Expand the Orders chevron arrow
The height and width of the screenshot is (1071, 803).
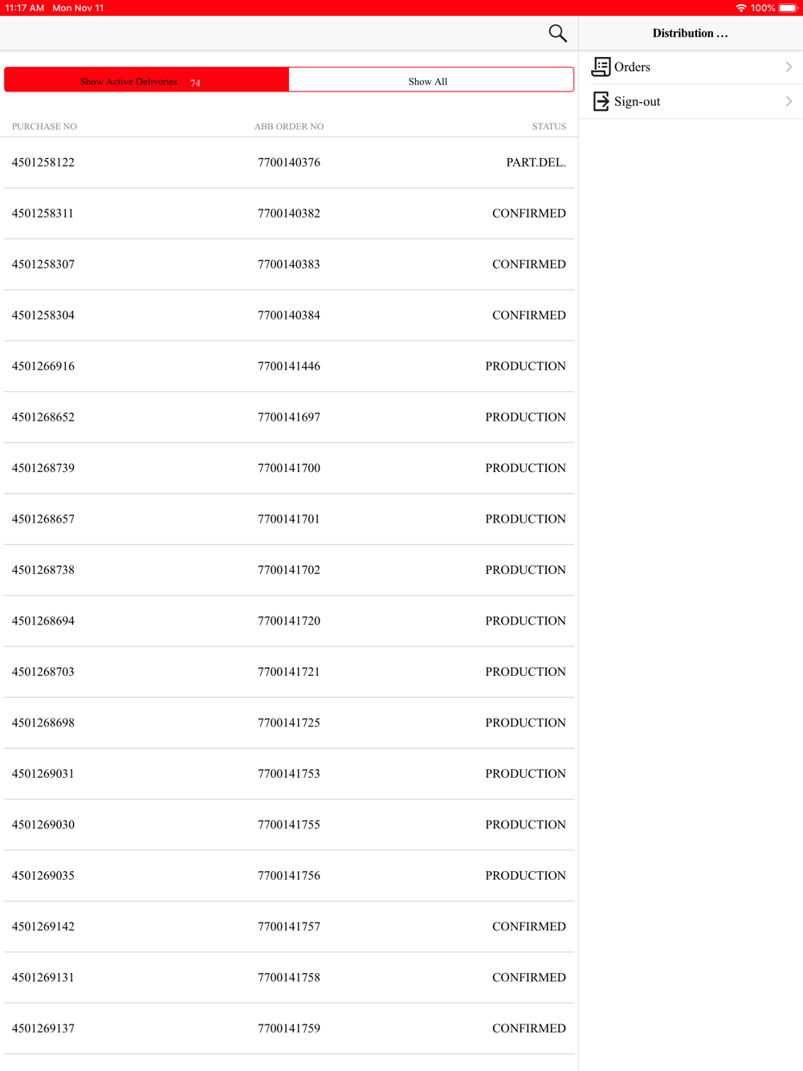pos(789,67)
